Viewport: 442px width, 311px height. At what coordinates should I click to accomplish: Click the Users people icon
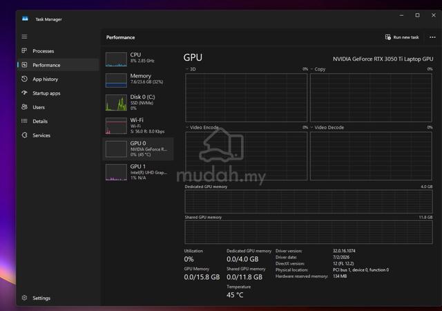[x=25, y=107]
